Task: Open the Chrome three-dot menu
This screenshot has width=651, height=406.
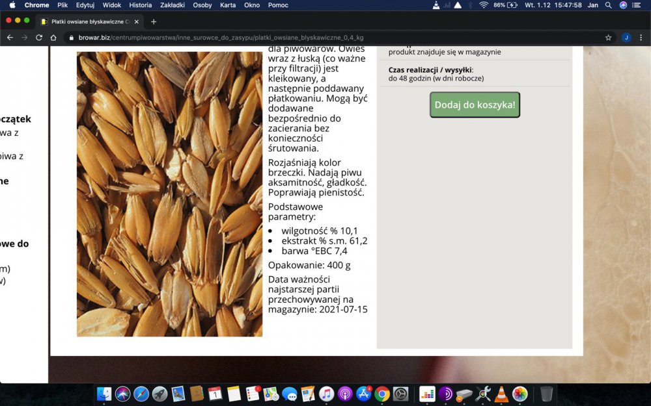Action: tap(641, 38)
